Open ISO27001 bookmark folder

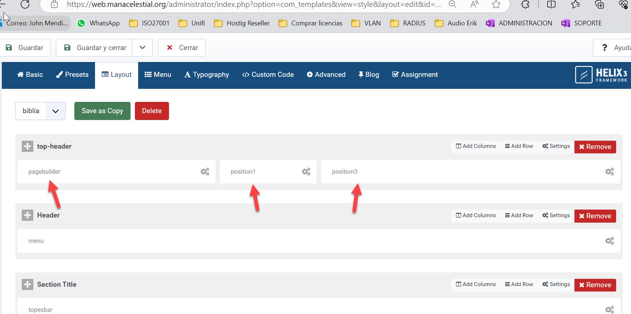[x=149, y=23]
